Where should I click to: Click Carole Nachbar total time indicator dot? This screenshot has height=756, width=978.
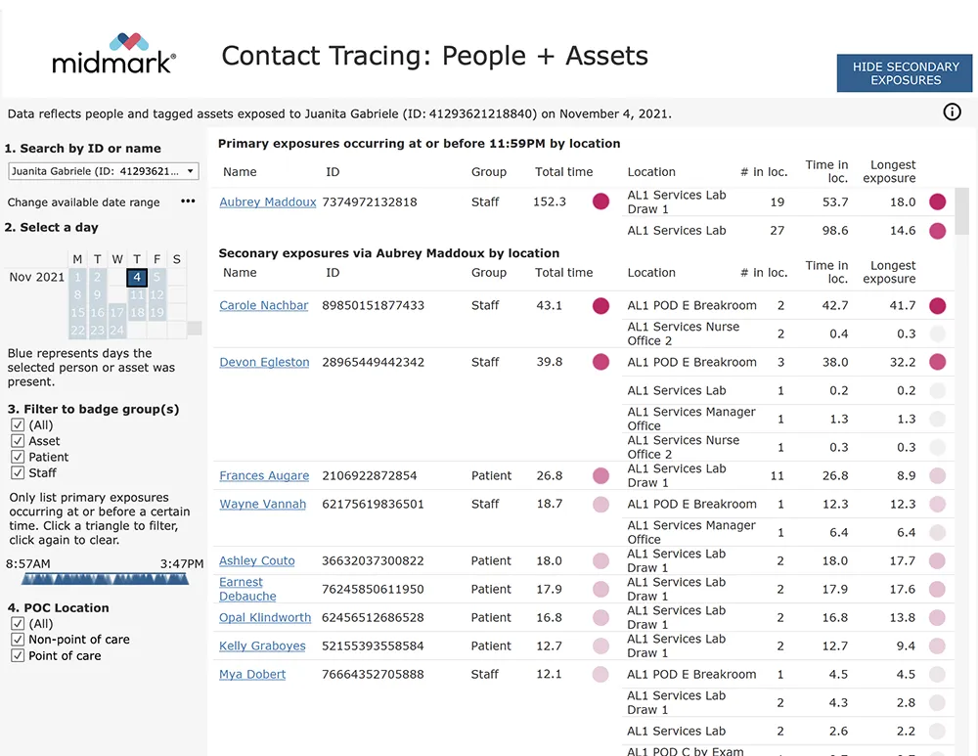[600, 305]
